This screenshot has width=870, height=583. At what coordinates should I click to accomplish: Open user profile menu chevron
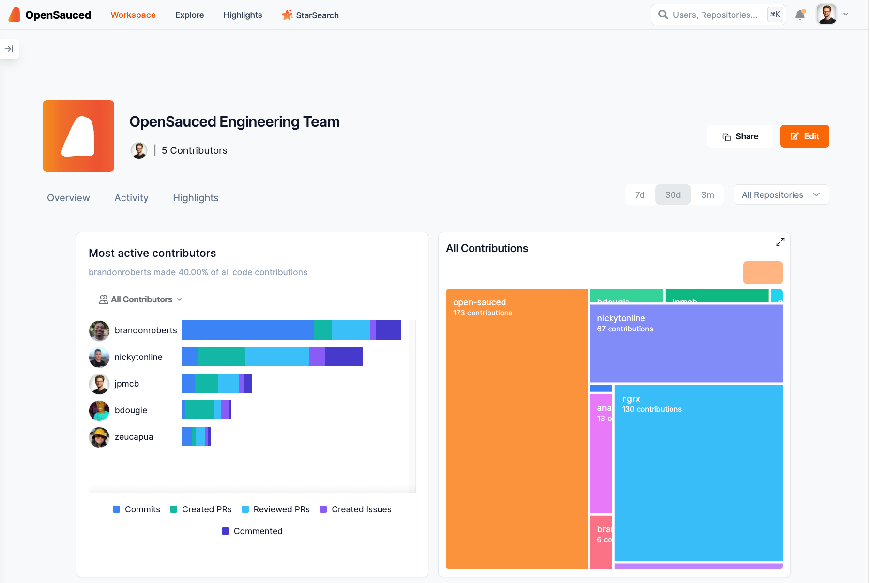pyautogui.click(x=846, y=15)
